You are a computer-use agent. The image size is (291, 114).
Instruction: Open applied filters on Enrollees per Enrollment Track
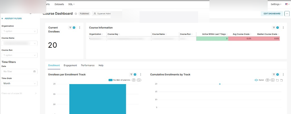click(133, 74)
